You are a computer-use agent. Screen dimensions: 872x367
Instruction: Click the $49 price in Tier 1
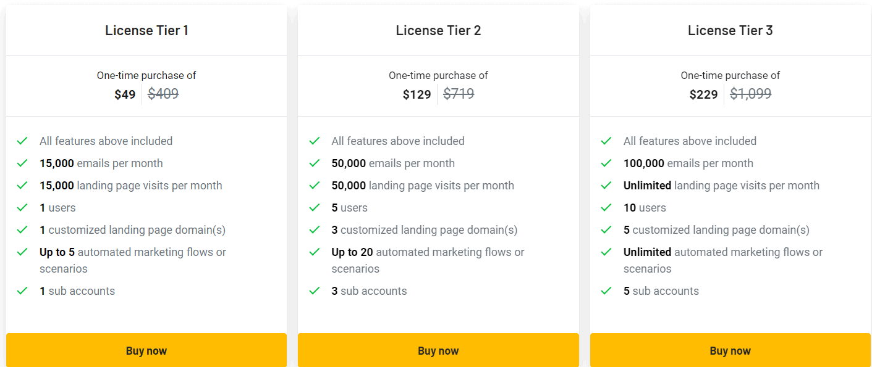coord(125,94)
